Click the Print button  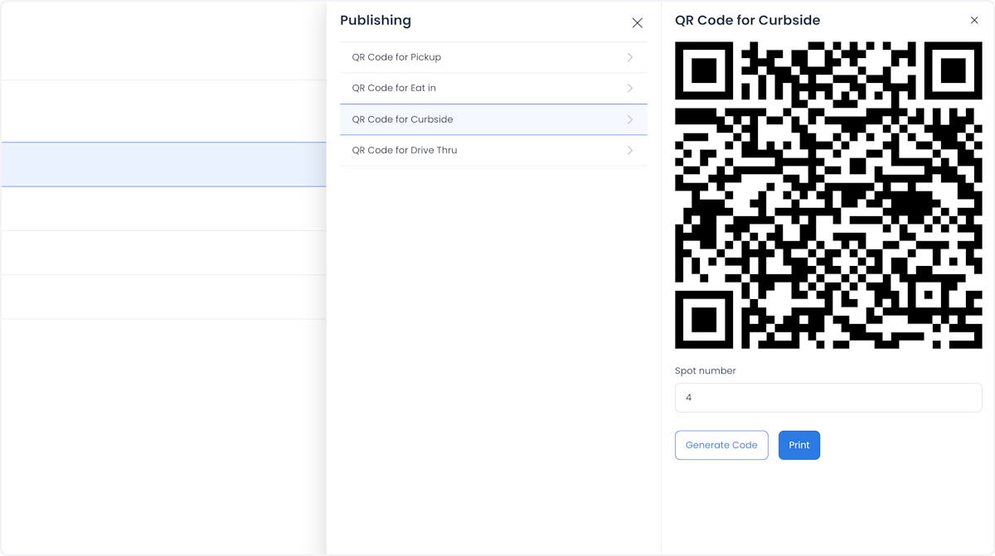799,445
